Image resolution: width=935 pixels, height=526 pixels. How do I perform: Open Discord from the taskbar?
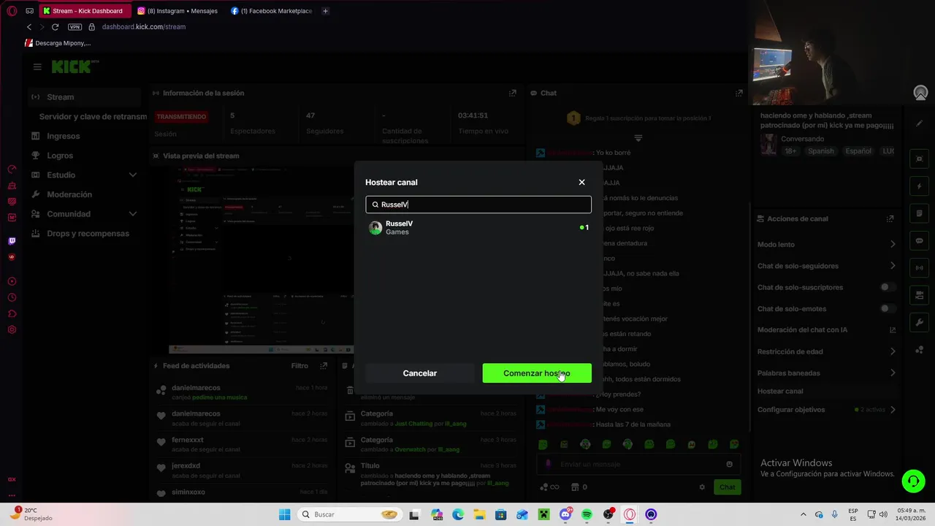point(565,514)
